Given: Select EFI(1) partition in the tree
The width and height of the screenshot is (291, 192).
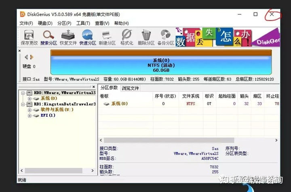Looking at the screenshot, I should pos(48,115).
